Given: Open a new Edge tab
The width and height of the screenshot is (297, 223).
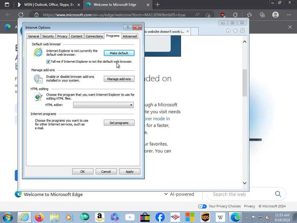Looking at the screenshot, I should (x=157, y=5).
